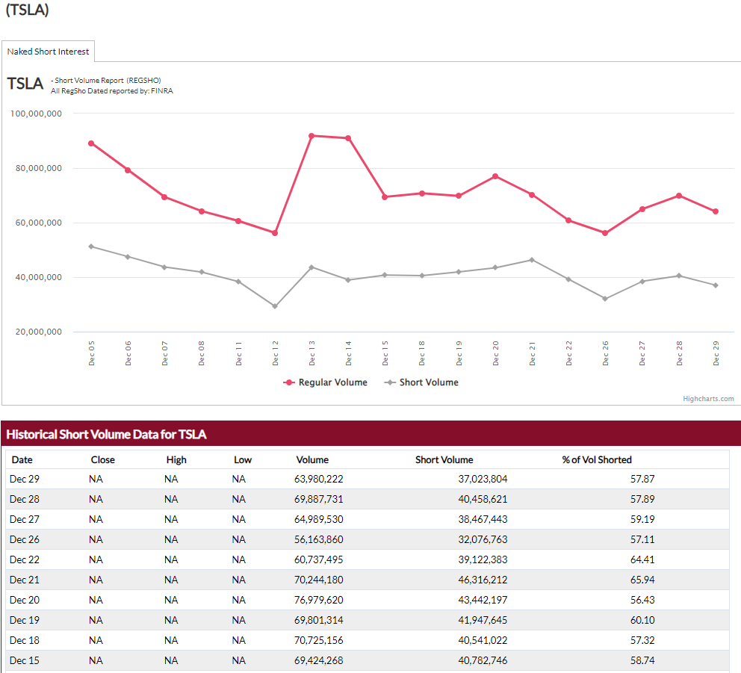The width and height of the screenshot is (741, 673).
Task: Click percent shorted value 64.41
Action: coord(642,559)
